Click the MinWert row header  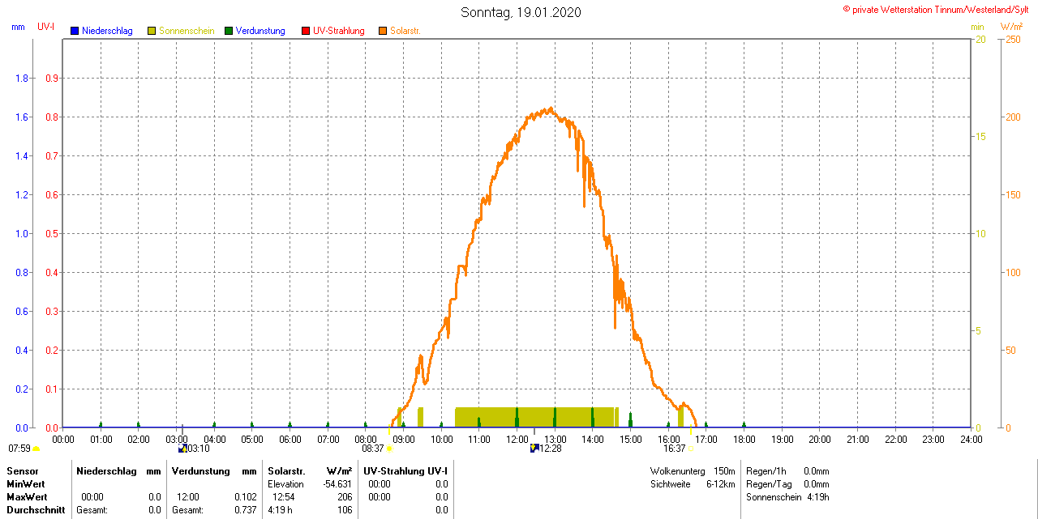(x=26, y=484)
